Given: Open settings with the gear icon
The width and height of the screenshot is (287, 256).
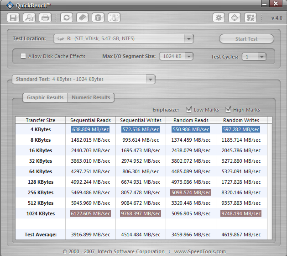Looking at the screenshot, I should (x=219, y=18).
